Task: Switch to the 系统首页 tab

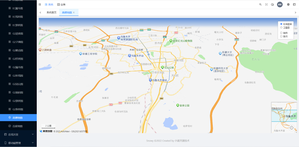Action: coord(52,12)
